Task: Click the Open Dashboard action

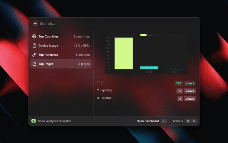Action: [x=148, y=121]
